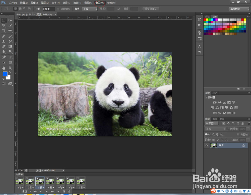Open the 图像(I) menu
251x195 pixels.
34,3
